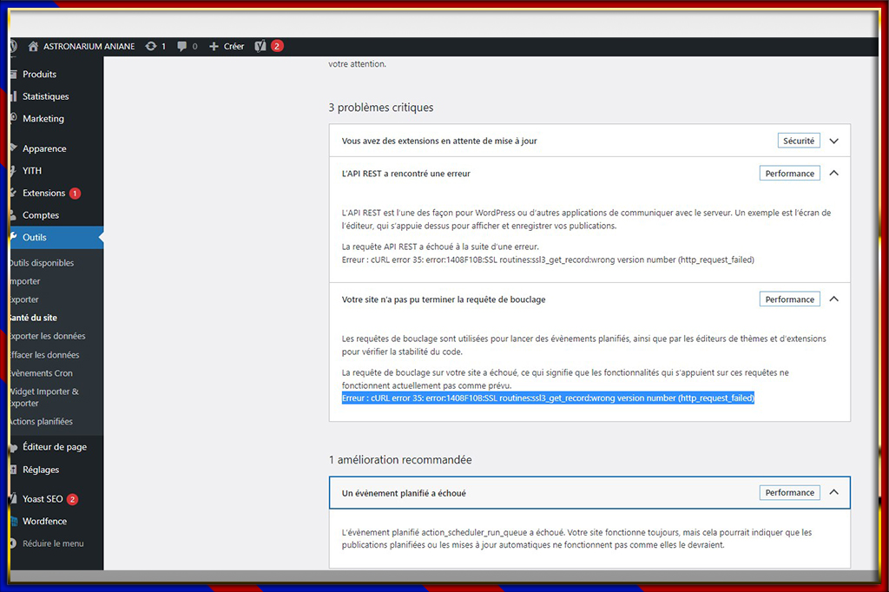
Task: Click the 1 amélioration recommandée heading
Action: [399, 460]
